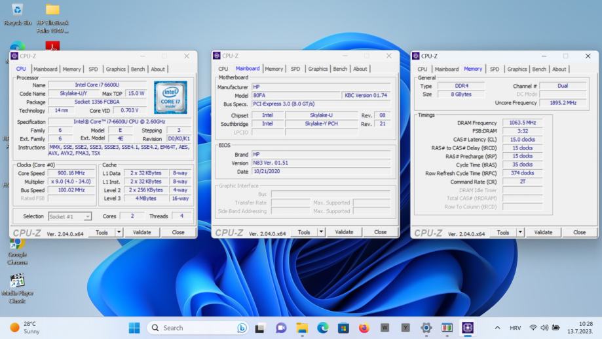
Task: Open Graphics tab in the Memory window
Action: pos(517,69)
